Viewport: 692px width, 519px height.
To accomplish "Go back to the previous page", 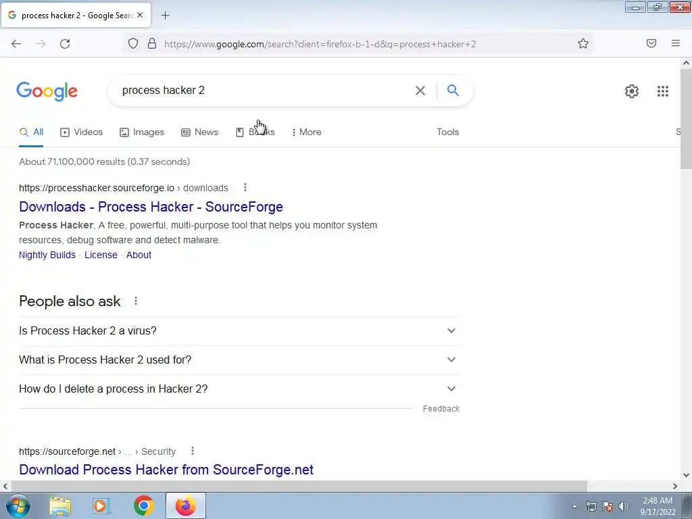I will pyautogui.click(x=16, y=44).
